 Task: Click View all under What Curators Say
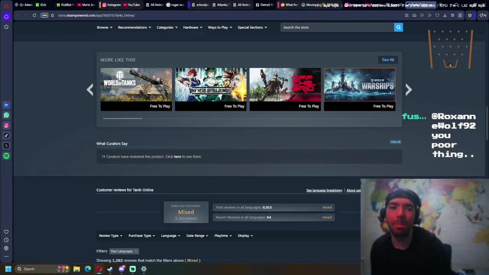[395, 142]
